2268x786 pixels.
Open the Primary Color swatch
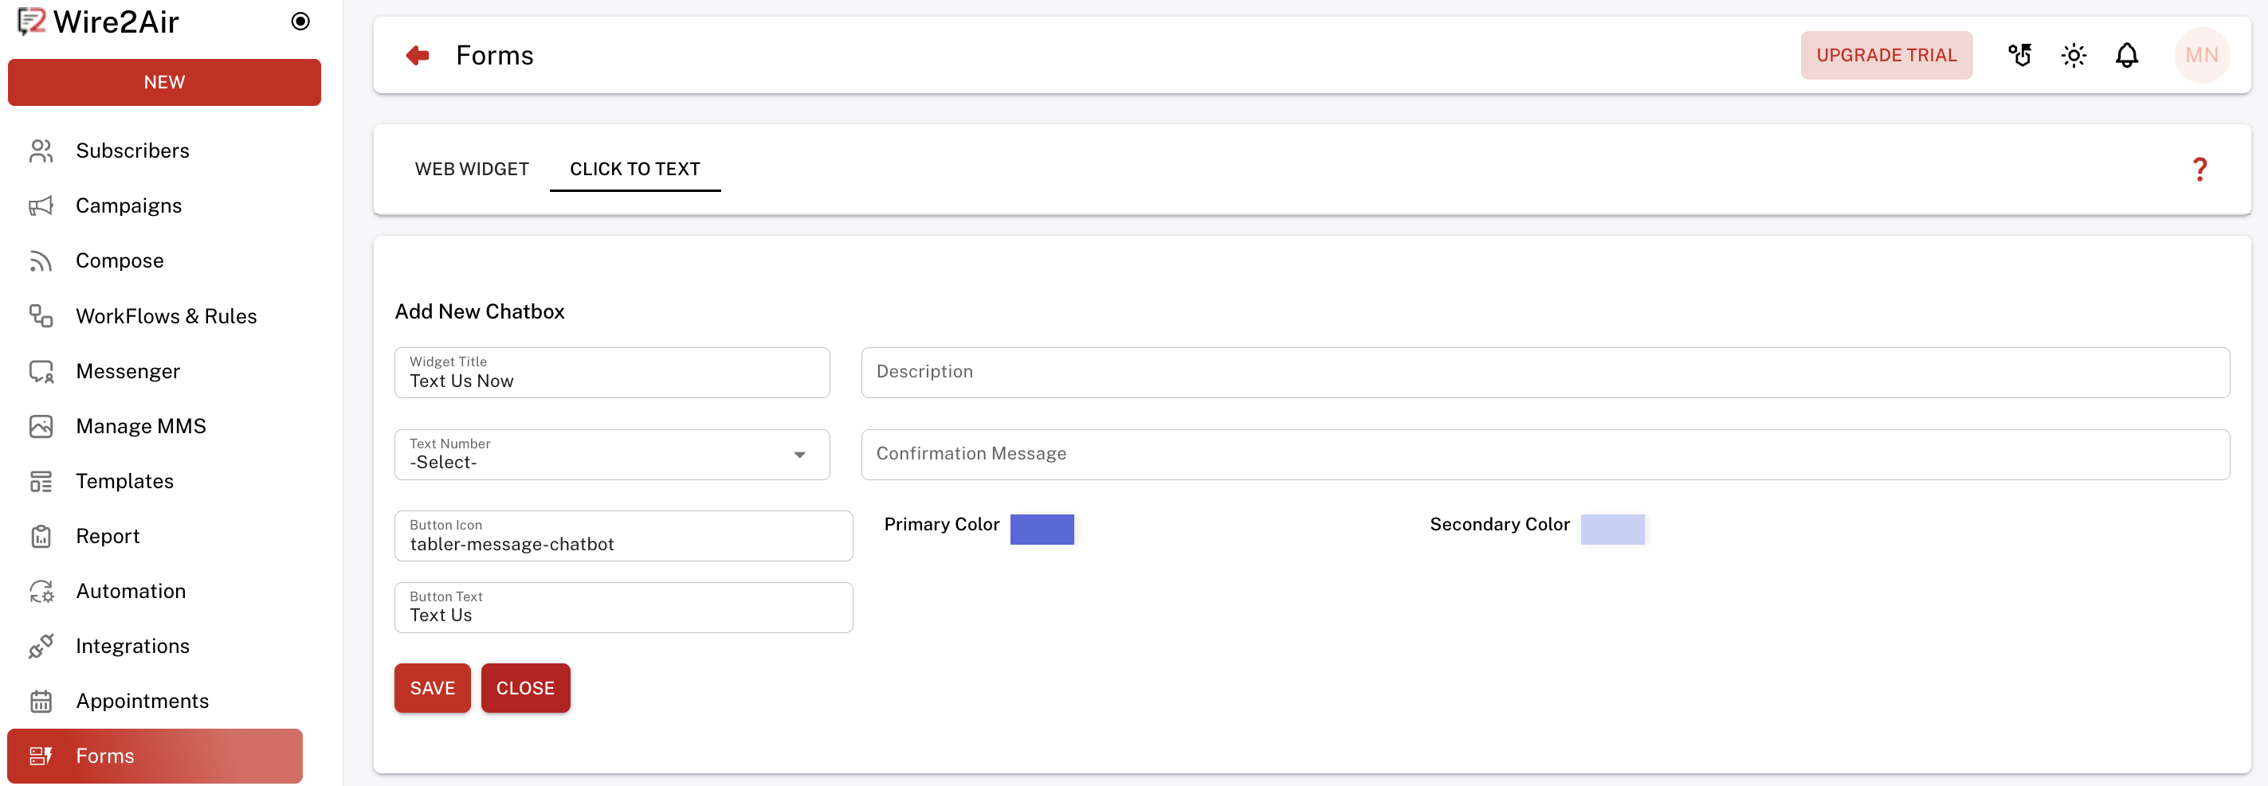[x=1042, y=529]
